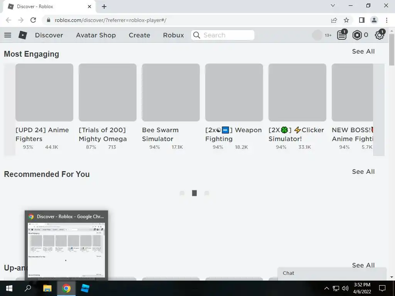View site info via the padlock icon

pos(49,20)
